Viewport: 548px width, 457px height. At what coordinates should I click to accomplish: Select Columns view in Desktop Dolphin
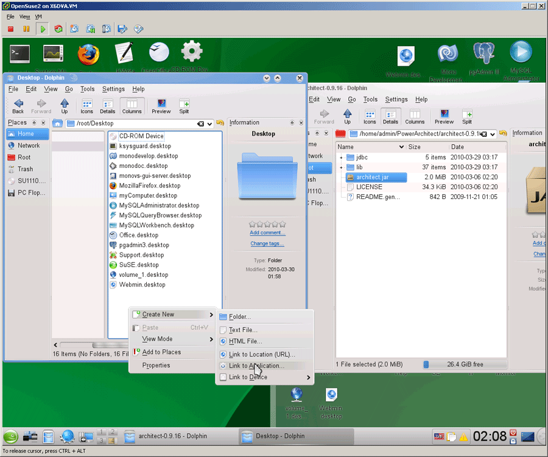(x=132, y=106)
